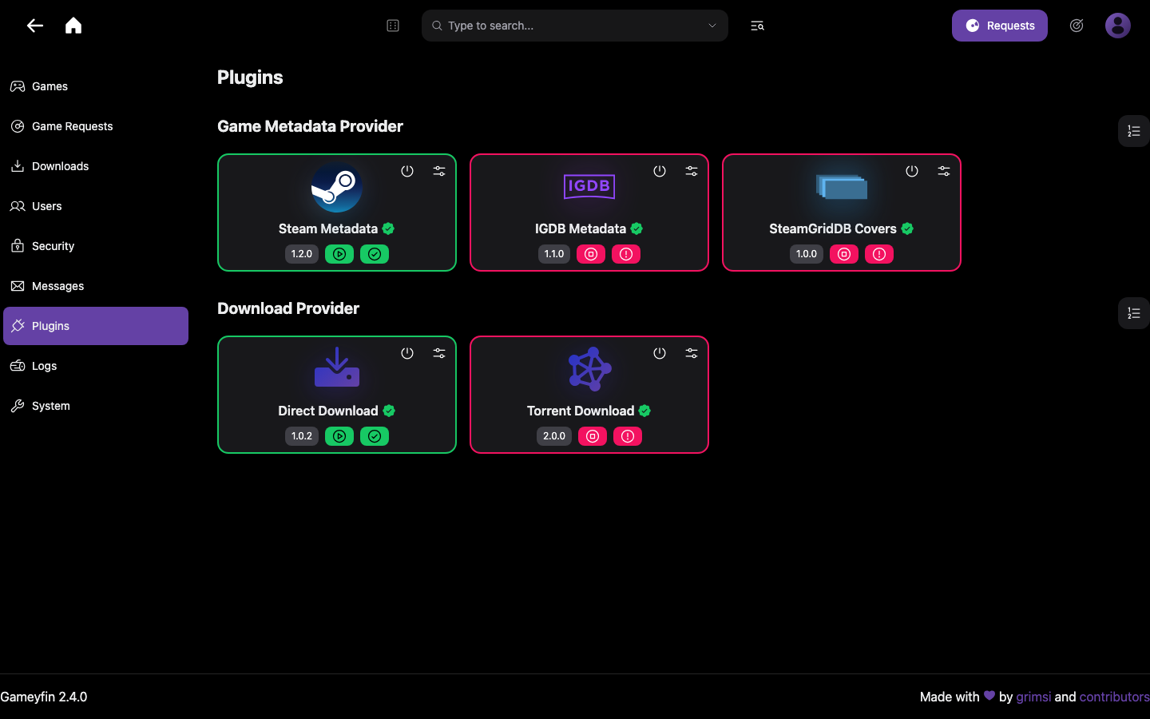Click the IGDB Metadata version 1.1.0 label
This screenshot has height=719, width=1150.
(554, 254)
